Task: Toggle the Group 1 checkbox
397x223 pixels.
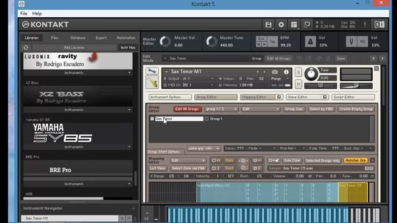Action: pos(207,118)
